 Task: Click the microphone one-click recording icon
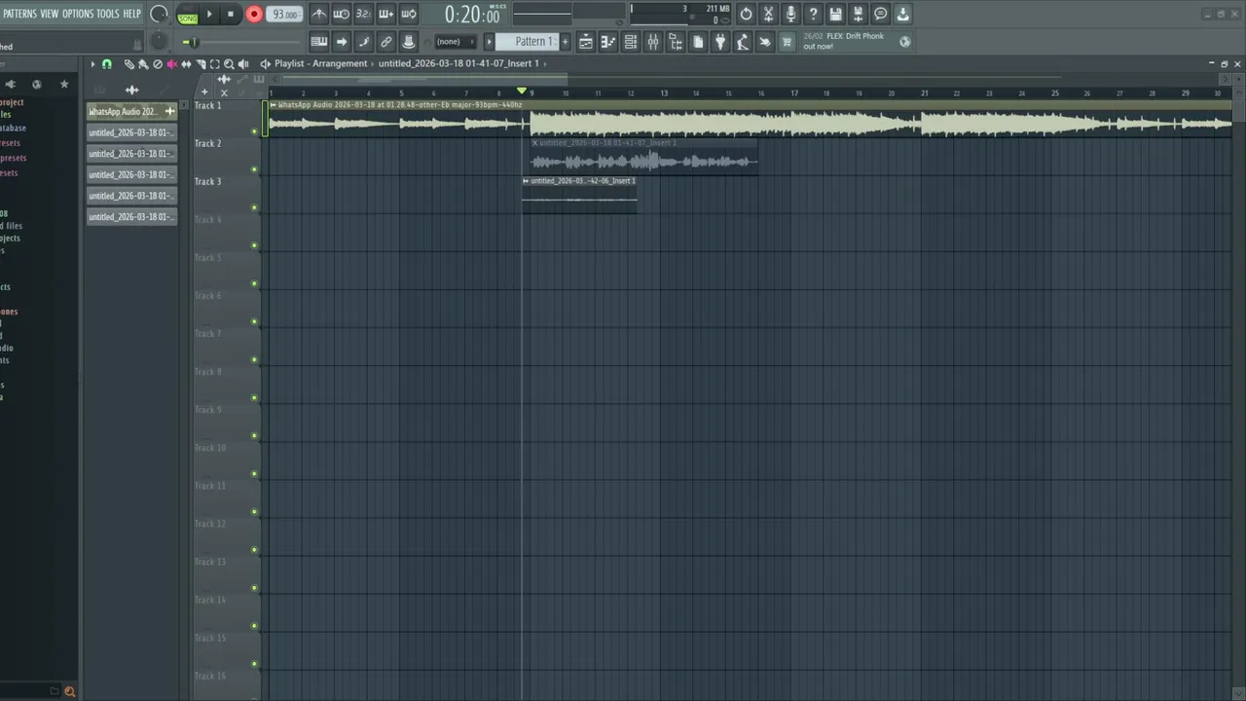pos(790,14)
